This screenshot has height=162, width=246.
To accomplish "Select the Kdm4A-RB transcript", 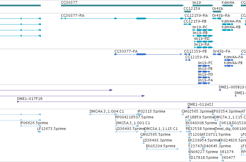I will point(227,30).
